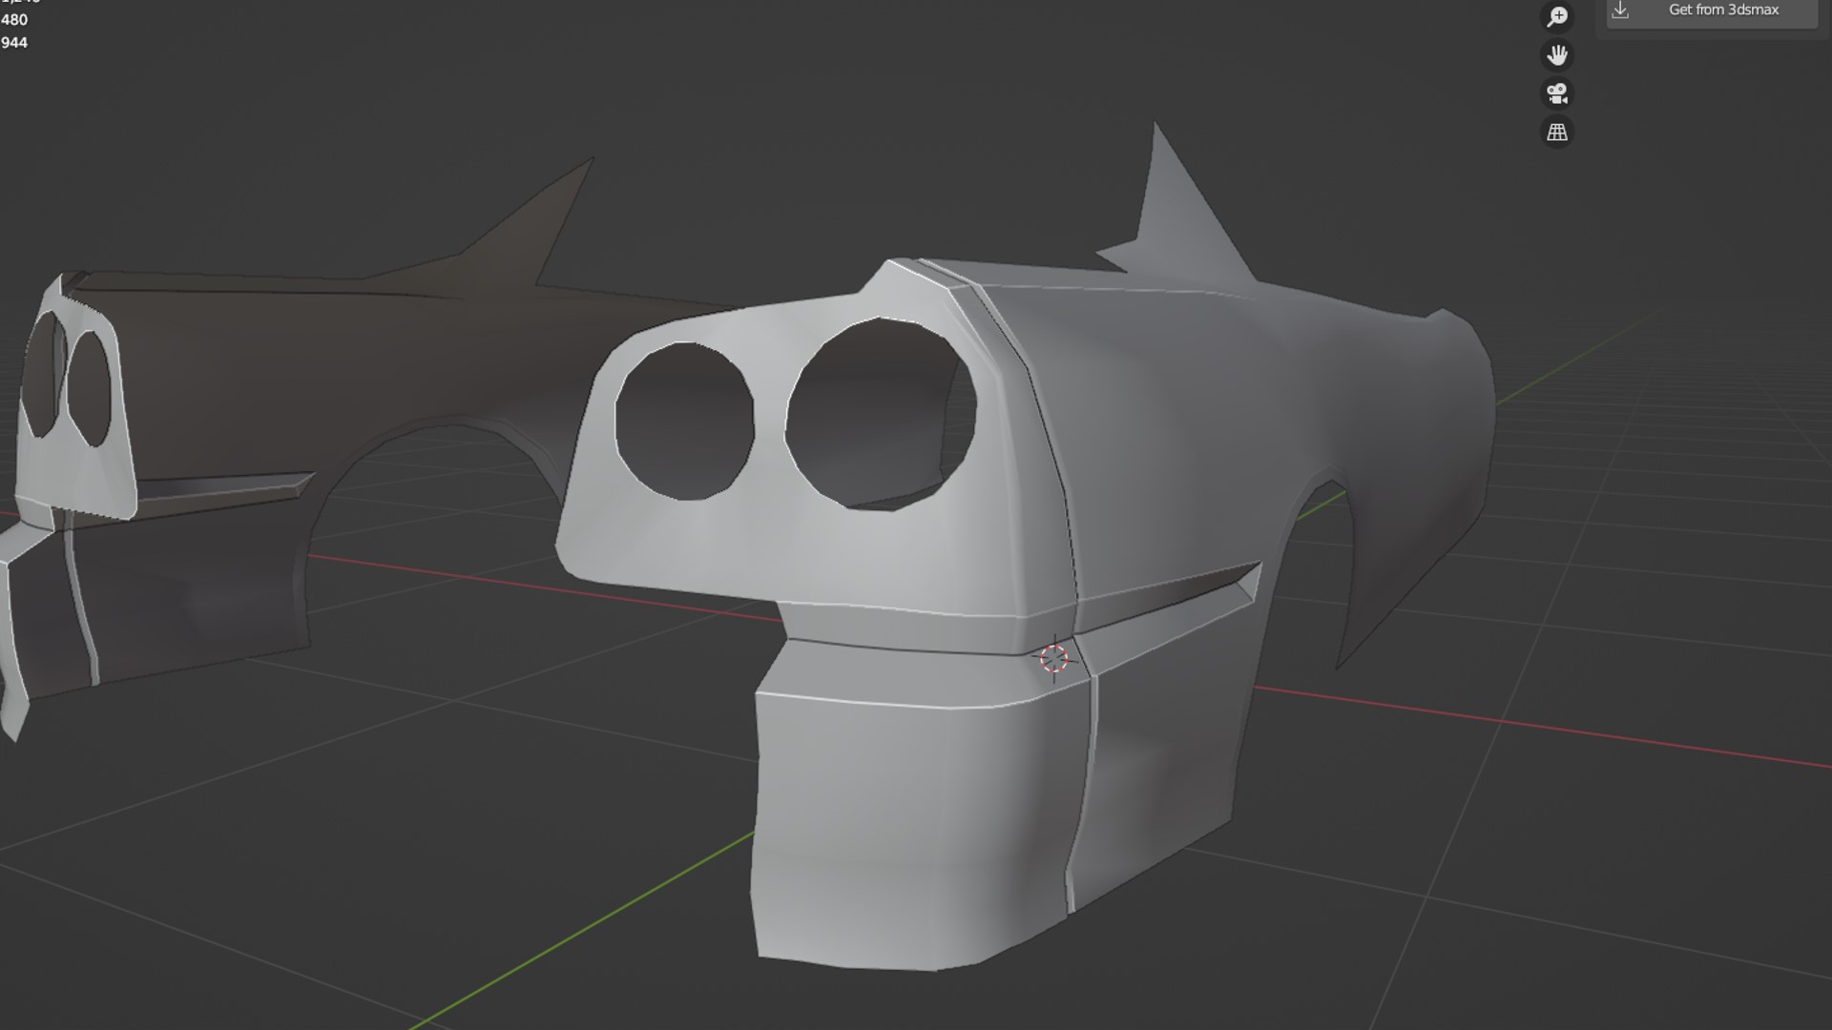Click the 944 statistics text overlay
This screenshot has width=1832, height=1030.
pyautogui.click(x=14, y=43)
